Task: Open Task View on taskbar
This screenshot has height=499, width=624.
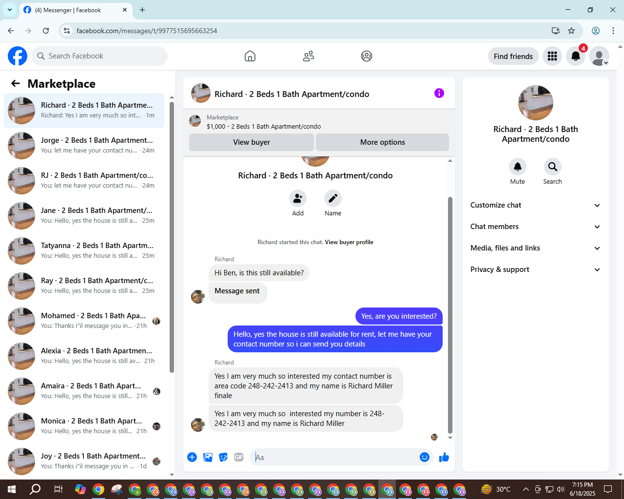Action: 58,489
